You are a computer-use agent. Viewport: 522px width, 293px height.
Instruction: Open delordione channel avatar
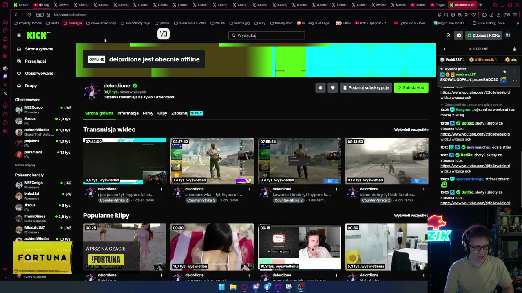(91, 91)
